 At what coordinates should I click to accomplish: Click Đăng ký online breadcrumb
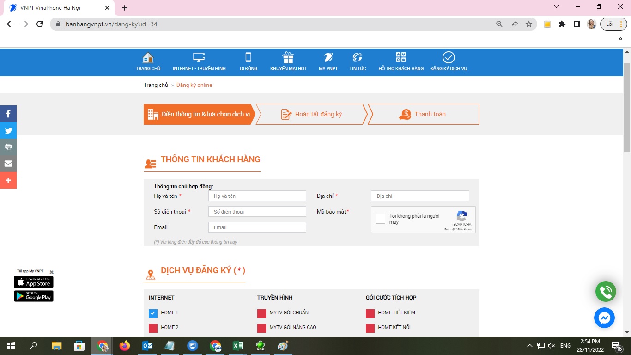(x=194, y=85)
